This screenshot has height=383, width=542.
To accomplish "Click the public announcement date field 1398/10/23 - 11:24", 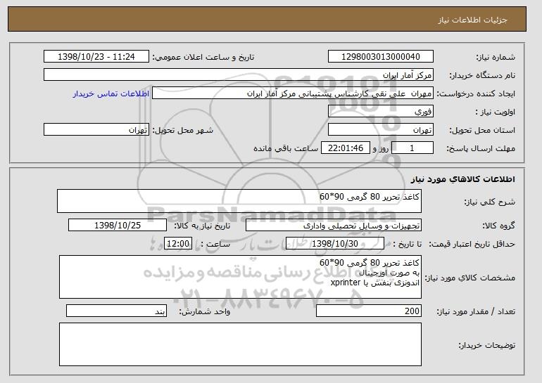I will point(96,57).
